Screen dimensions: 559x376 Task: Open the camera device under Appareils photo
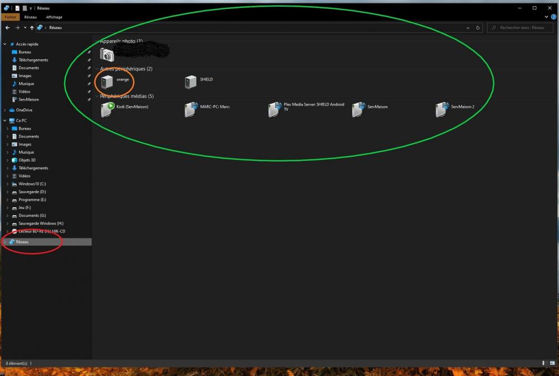pos(107,55)
